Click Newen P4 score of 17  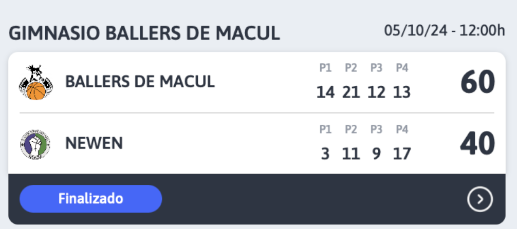pos(401,154)
